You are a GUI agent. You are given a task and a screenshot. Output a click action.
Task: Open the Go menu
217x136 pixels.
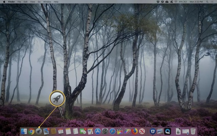(39, 2)
